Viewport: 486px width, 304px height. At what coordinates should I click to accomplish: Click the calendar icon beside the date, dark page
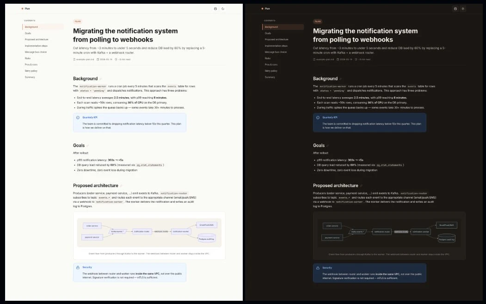(x=338, y=59)
